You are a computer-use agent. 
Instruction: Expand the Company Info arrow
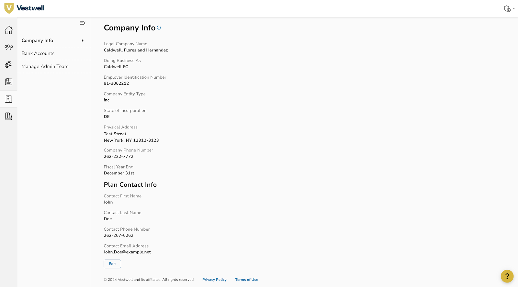pos(83,40)
